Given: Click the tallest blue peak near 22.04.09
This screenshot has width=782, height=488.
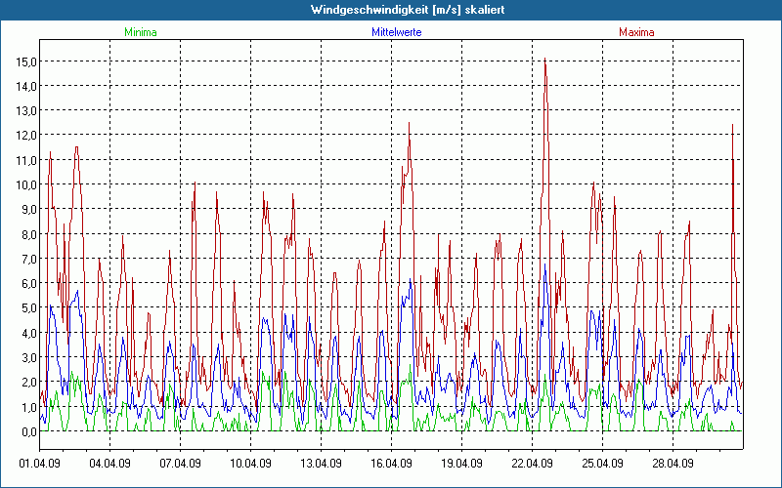Looking at the screenshot, I should [x=545, y=265].
